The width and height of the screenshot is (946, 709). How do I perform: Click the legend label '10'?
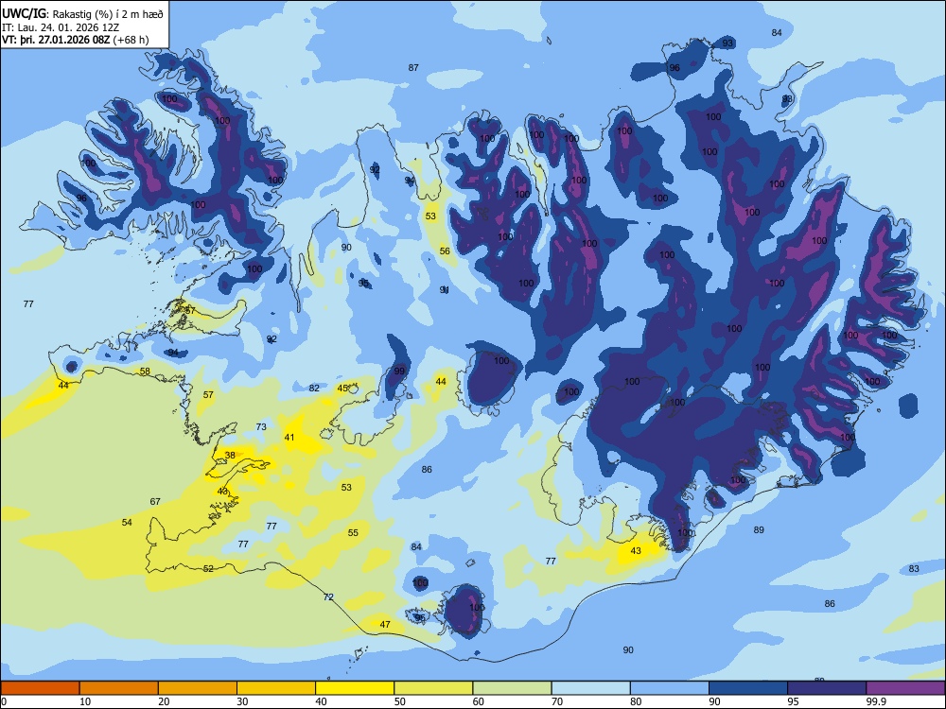pyautogui.click(x=85, y=701)
